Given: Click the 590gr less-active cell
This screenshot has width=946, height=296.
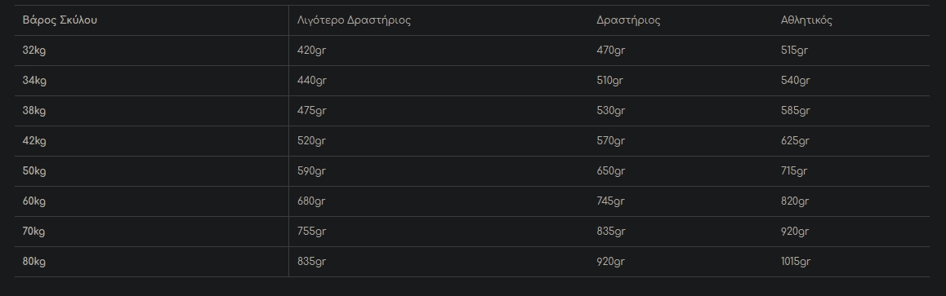Looking at the screenshot, I should pos(311,171).
